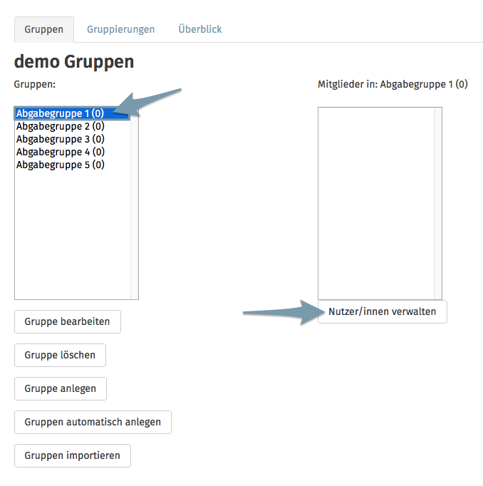Highlight Abgabegruppe 5 (0) in the list
Image resolution: width=483 pixels, height=486 pixels.
point(72,165)
